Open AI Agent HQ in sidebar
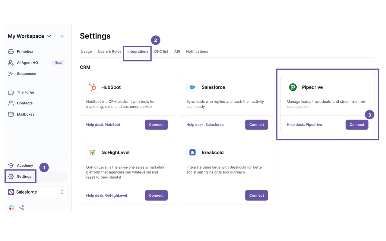 point(27,63)
